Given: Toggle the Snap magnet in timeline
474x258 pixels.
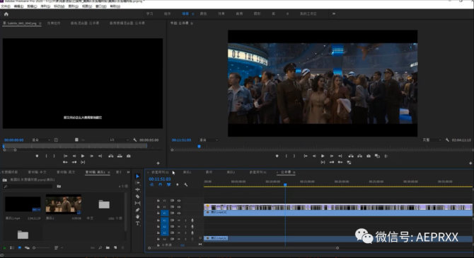Looking at the screenshot, I should (x=160, y=184).
